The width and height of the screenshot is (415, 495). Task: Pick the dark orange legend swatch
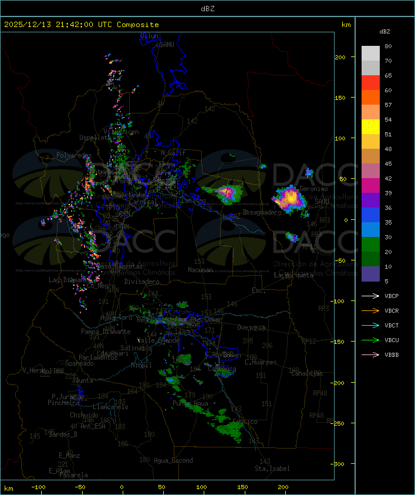click(x=370, y=98)
